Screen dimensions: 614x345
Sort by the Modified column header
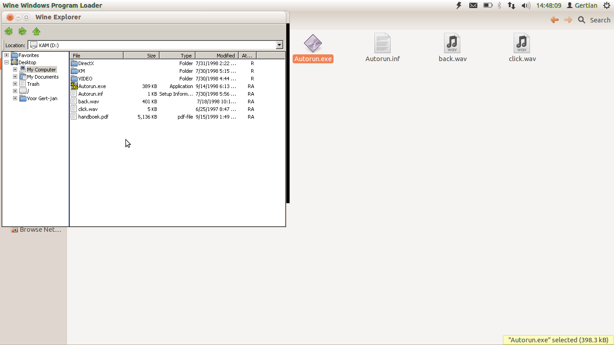217,55
